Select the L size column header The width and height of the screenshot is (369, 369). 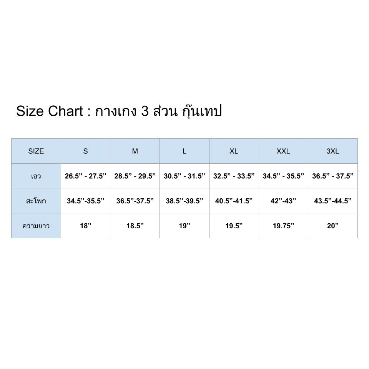[184, 151]
